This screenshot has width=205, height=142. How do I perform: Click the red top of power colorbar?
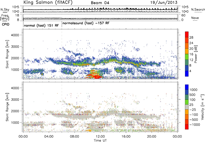coord(187,34)
